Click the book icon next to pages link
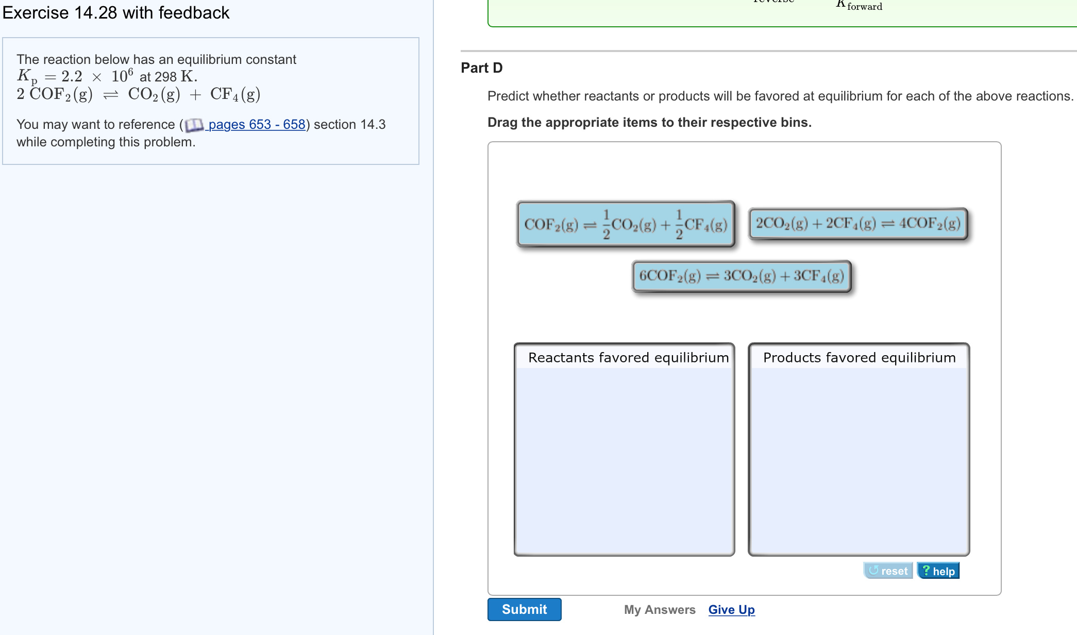1077x635 pixels. [x=194, y=125]
